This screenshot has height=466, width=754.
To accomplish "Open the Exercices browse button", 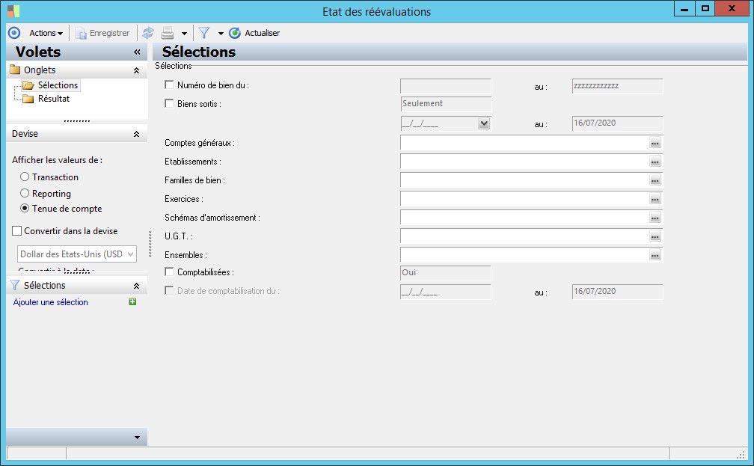I will point(655,199).
